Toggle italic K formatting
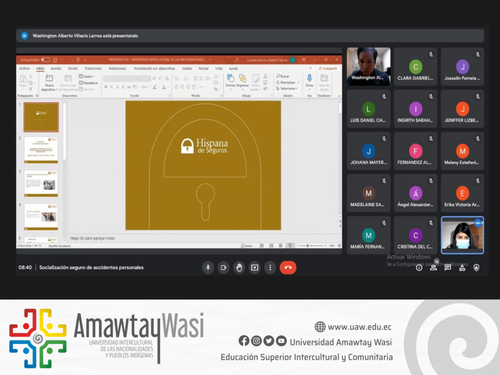 click(x=112, y=87)
